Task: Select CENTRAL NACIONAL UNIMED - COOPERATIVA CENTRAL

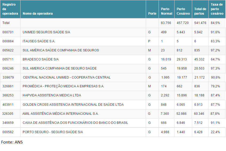Action: click(67, 77)
